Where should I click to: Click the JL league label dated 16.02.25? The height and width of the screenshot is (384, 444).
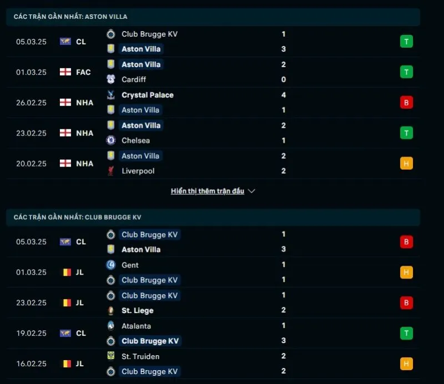coord(79,364)
